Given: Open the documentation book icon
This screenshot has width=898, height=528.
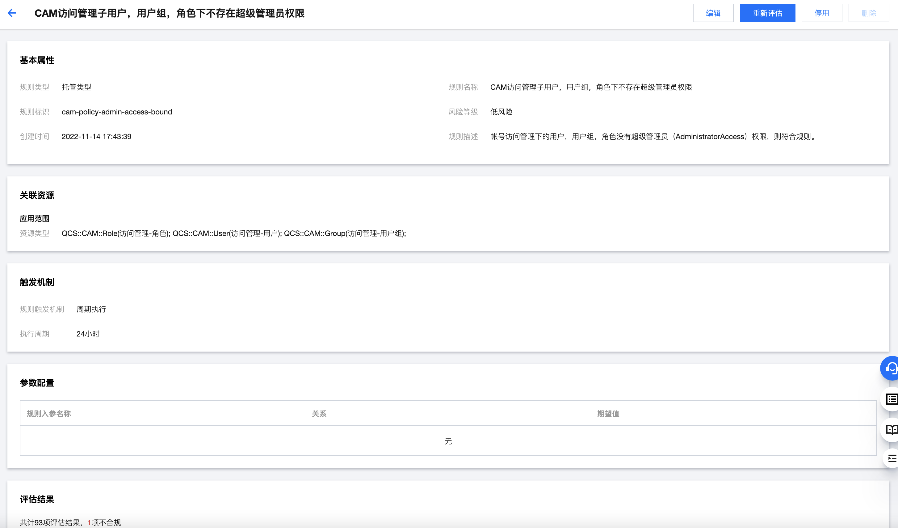Looking at the screenshot, I should [891, 429].
